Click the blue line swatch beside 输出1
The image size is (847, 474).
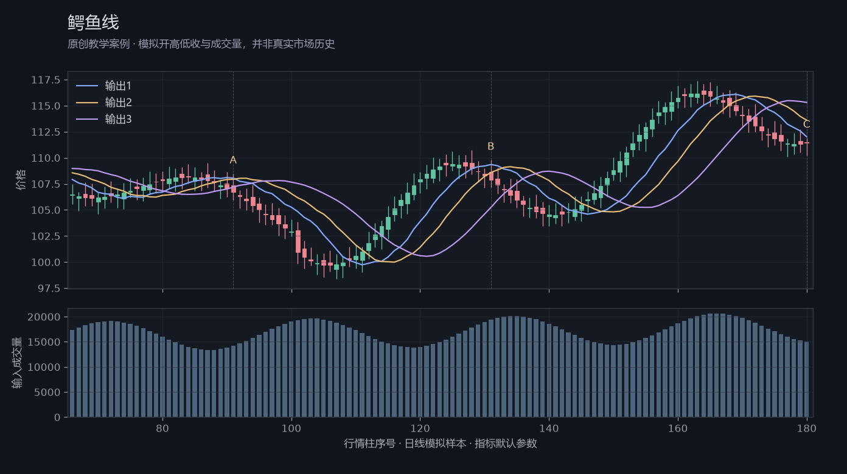[86, 86]
